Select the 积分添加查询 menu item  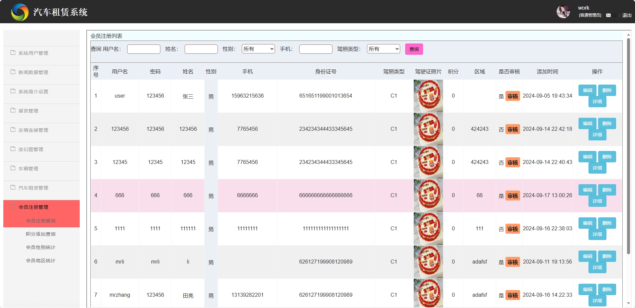[x=41, y=234]
